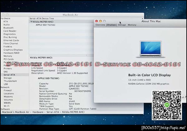Click the MacBook Air display thumbnail image
This screenshot has width=187, height=131.
point(151,49)
